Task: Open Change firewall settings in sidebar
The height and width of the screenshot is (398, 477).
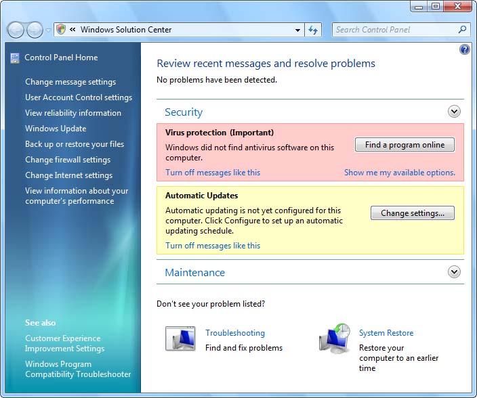Action: click(68, 160)
